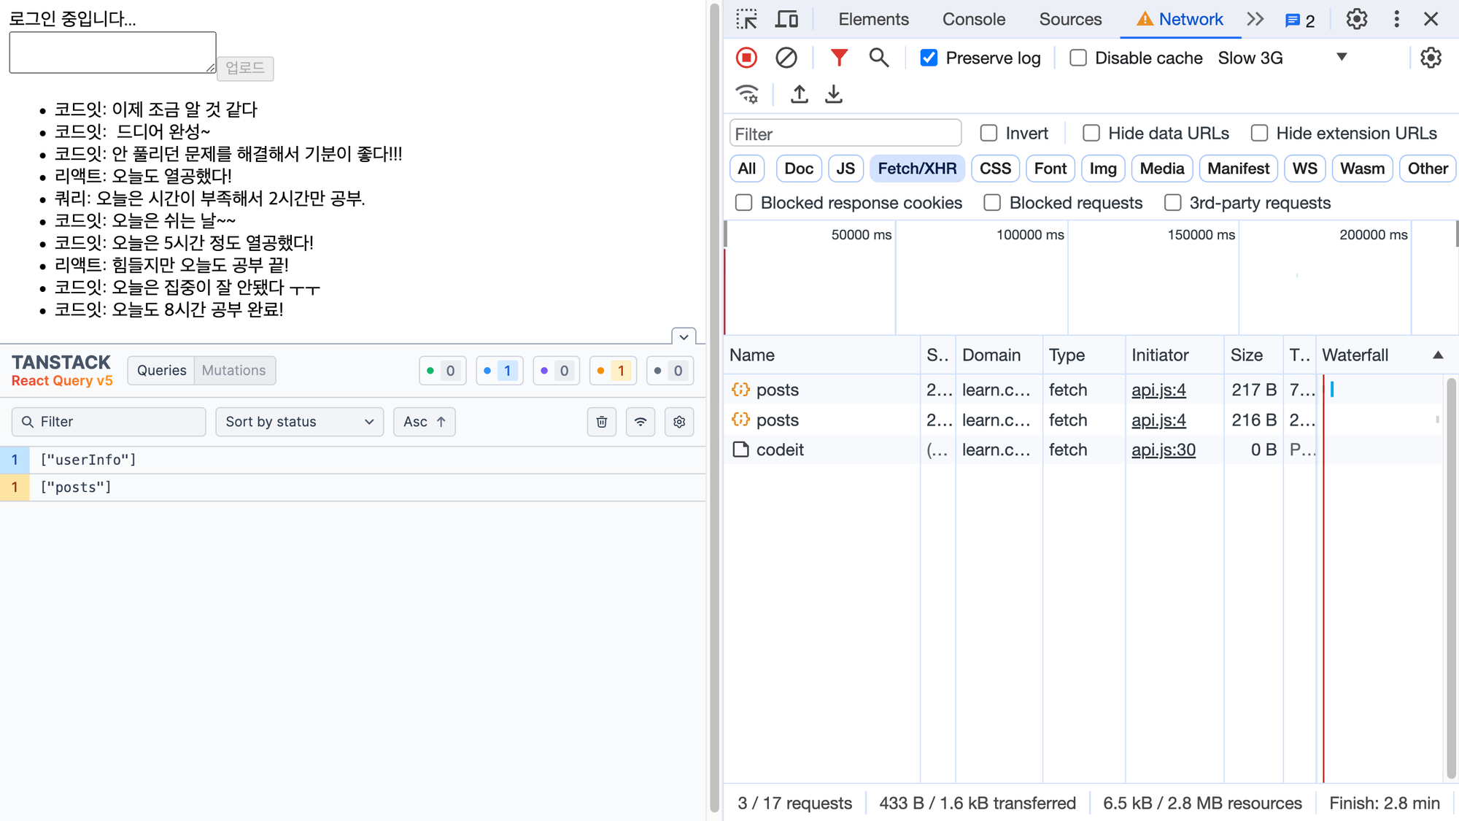Viewport: 1459px width, 821px height.
Task: Toggle the device toolbar icon
Action: point(786,19)
